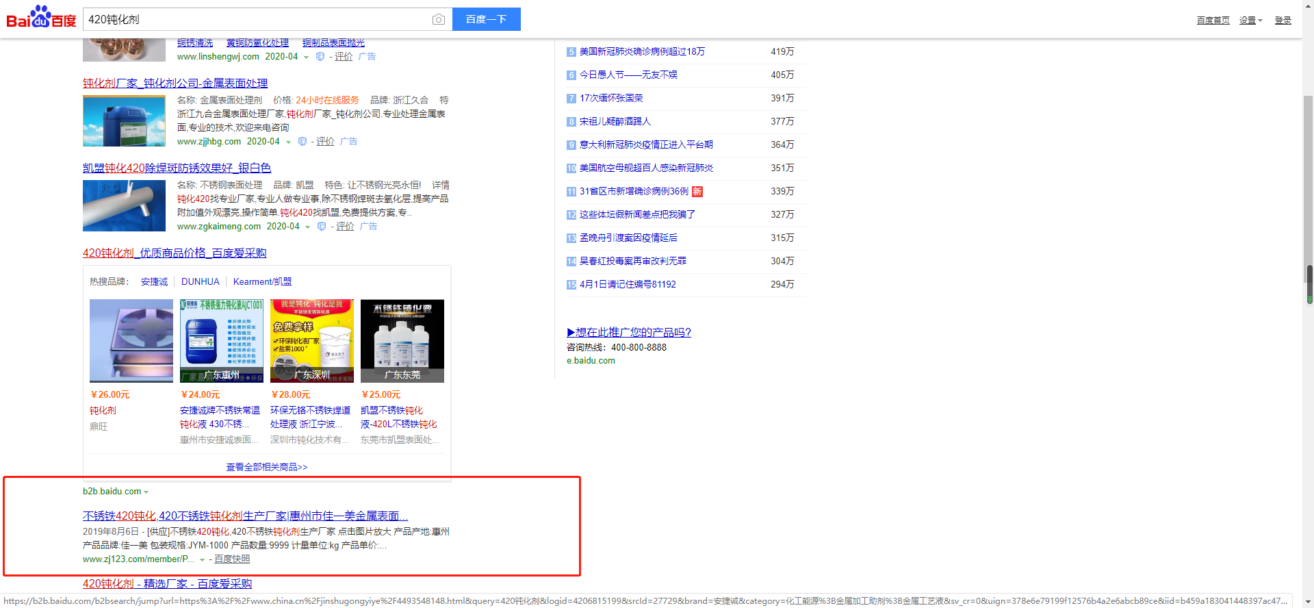Click the 百度一下 search button
Image resolution: width=1314 pixels, height=608 pixels.
pos(487,19)
